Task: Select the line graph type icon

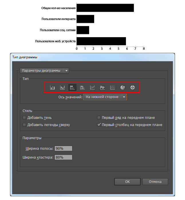Action: (92, 88)
